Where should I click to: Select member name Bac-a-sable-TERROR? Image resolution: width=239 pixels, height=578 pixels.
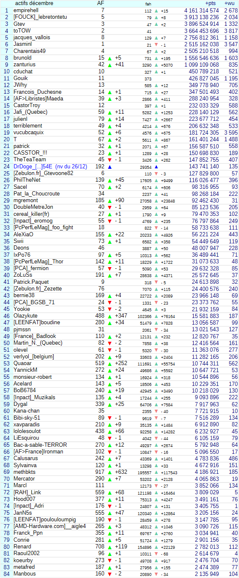40,445
